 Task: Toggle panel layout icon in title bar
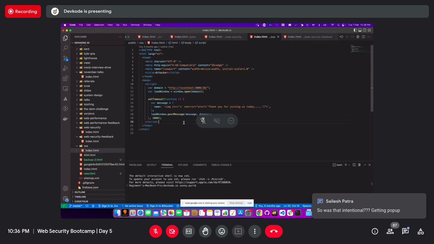click(361, 30)
